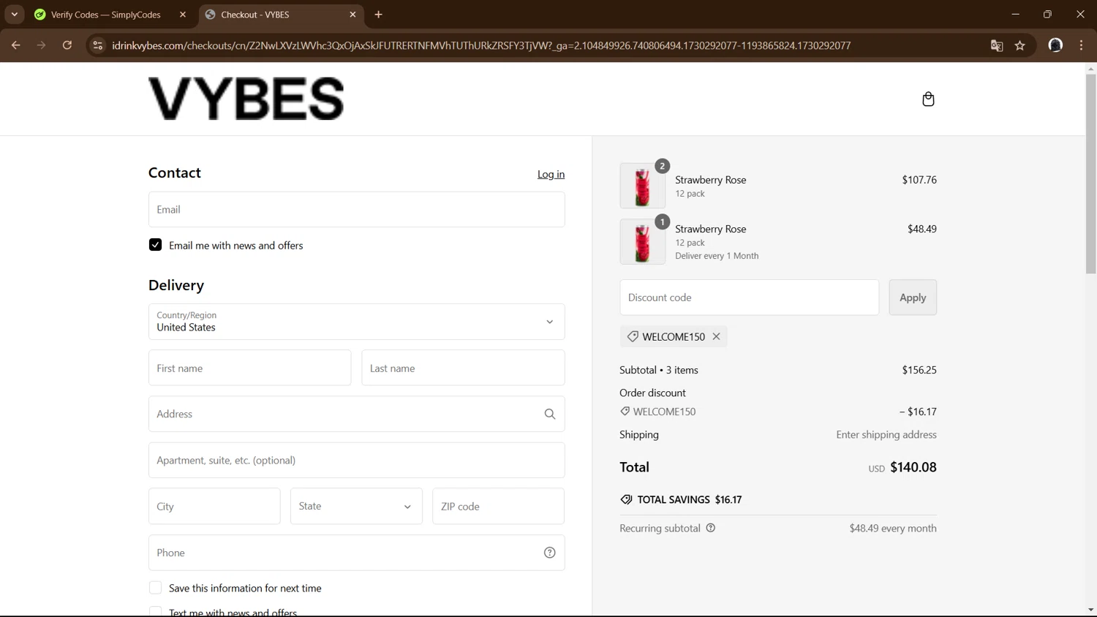The height and width of the screenshot is (617, 1097).
Task: Reload the checkout page
Action: click(67, 45)
